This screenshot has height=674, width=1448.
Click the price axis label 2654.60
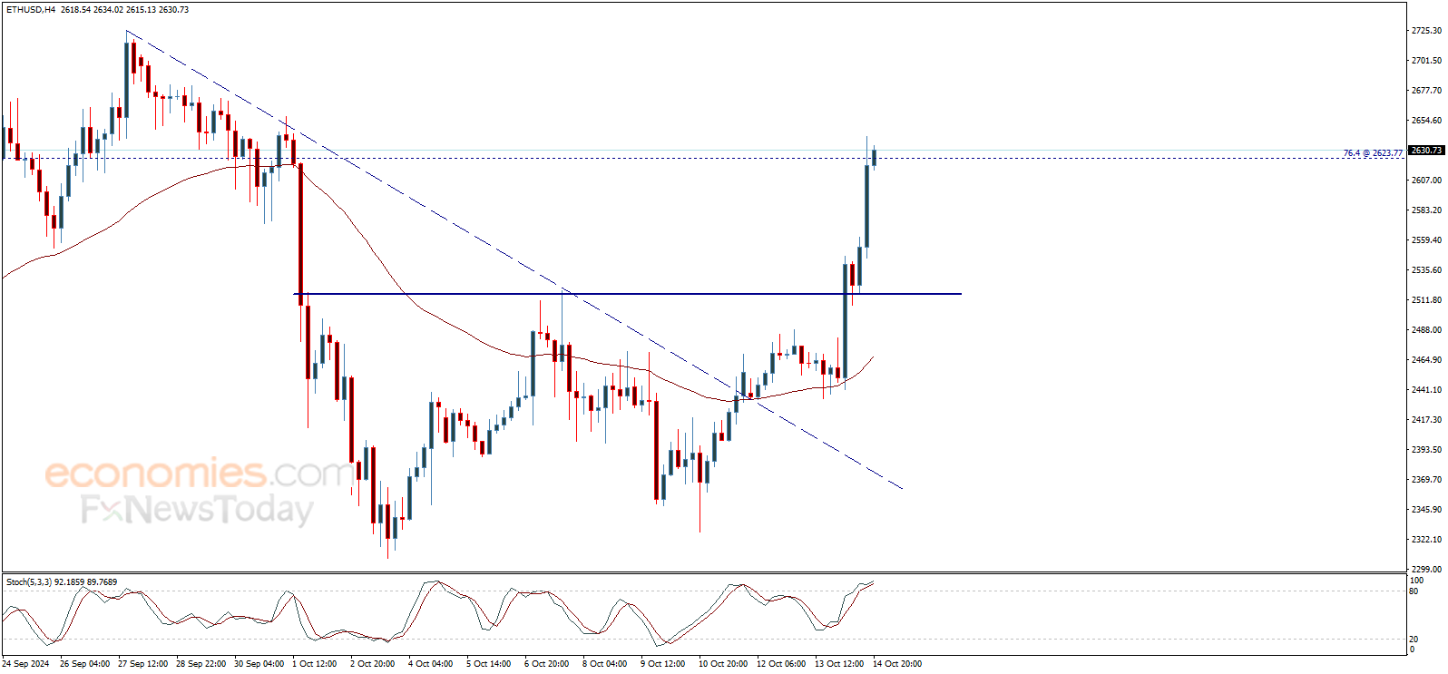[1426, 121]
